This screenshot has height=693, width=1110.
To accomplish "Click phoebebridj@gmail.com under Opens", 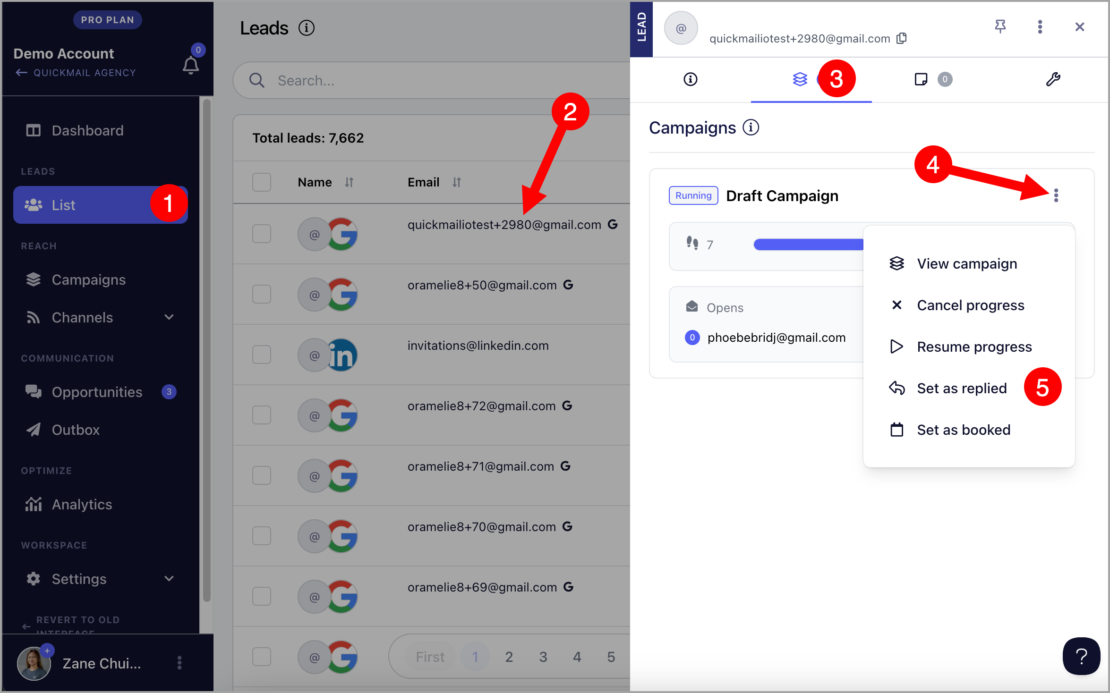I will (x=776, y=338).
